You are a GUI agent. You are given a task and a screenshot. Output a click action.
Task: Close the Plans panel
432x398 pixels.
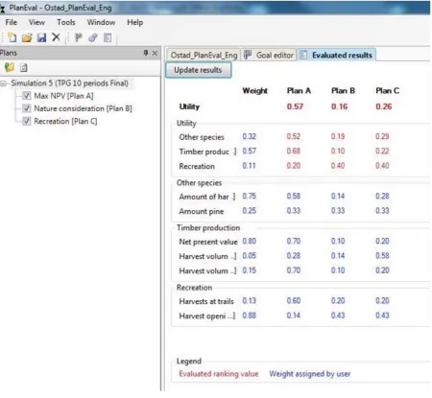pos(155,53)
